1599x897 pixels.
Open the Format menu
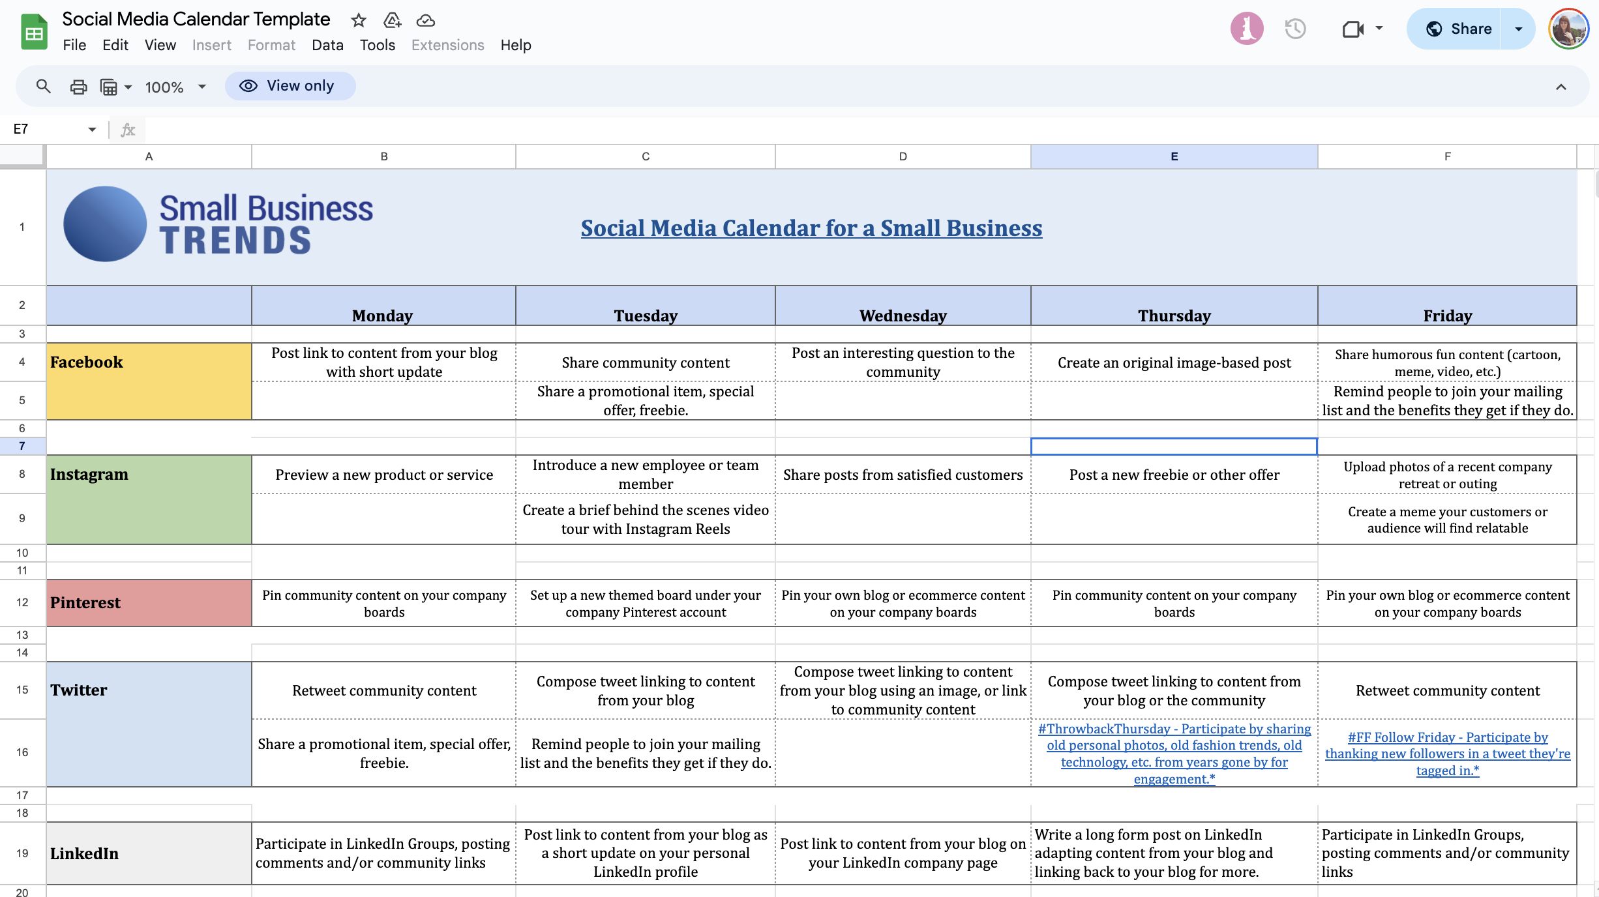271,45
